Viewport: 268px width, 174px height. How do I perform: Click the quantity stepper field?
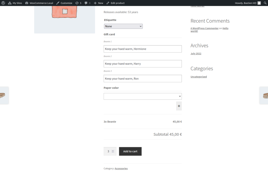[x=110, y=151]
